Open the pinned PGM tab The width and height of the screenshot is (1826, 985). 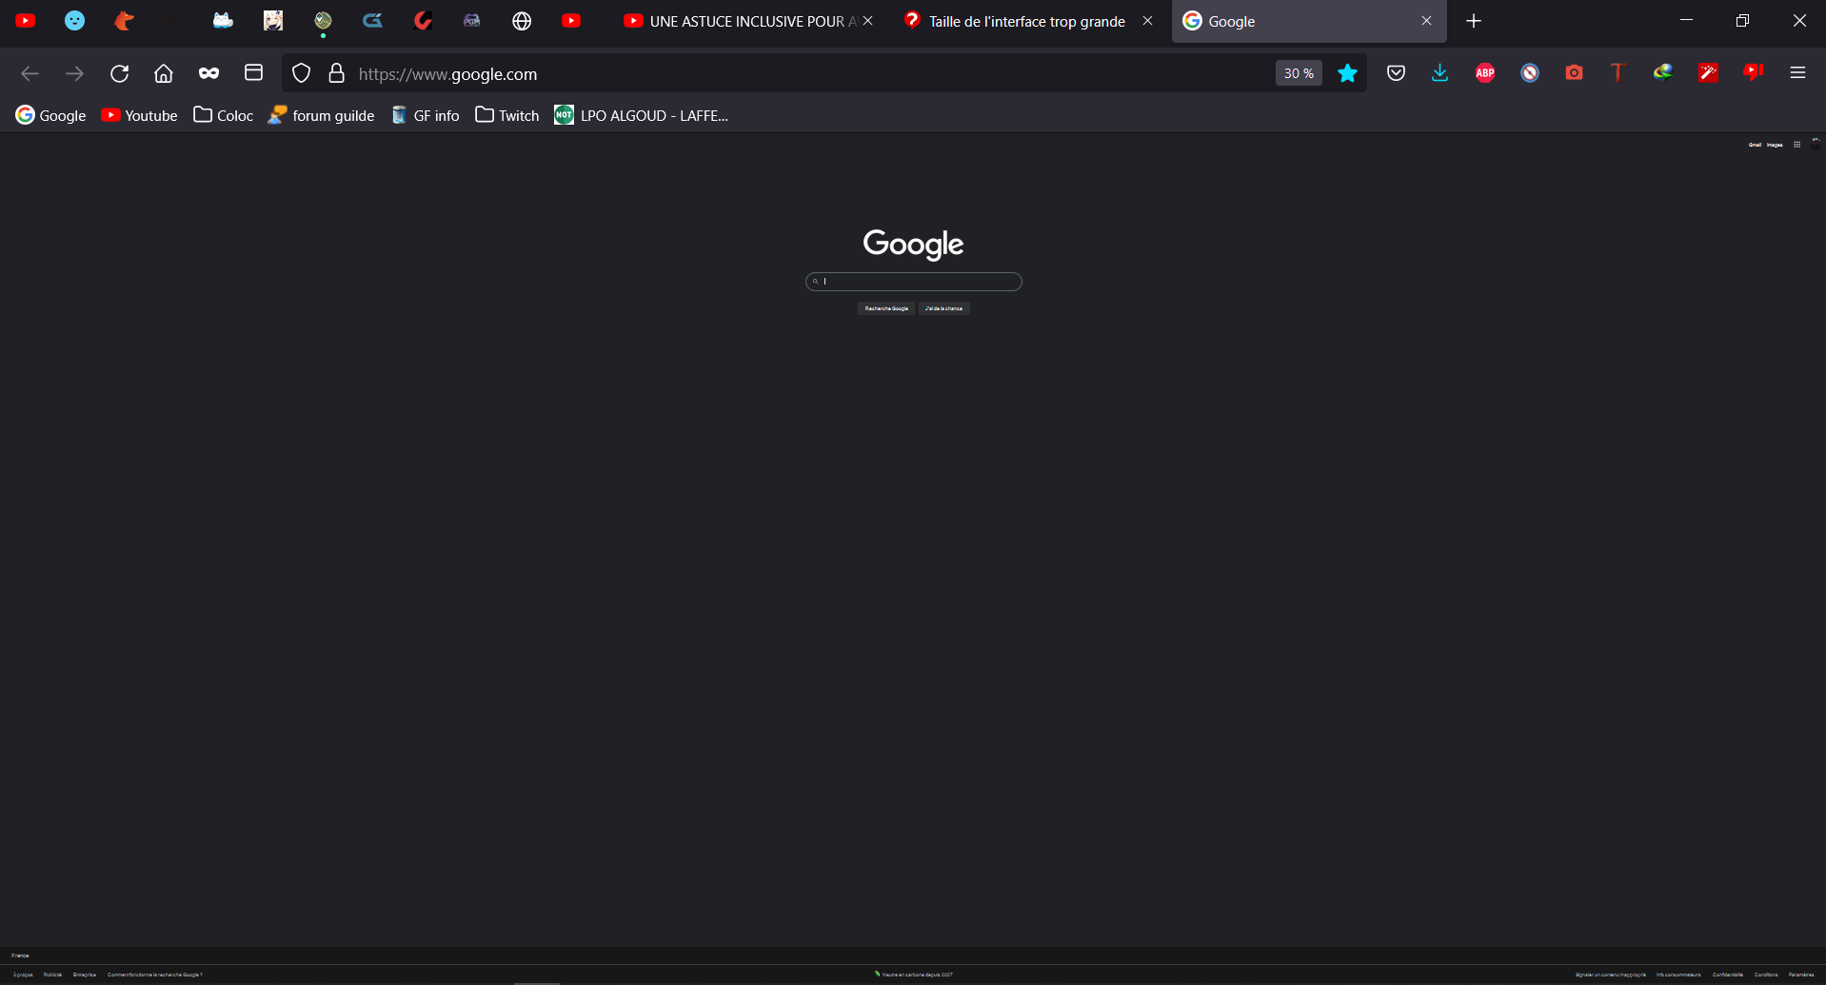[472, 21]
